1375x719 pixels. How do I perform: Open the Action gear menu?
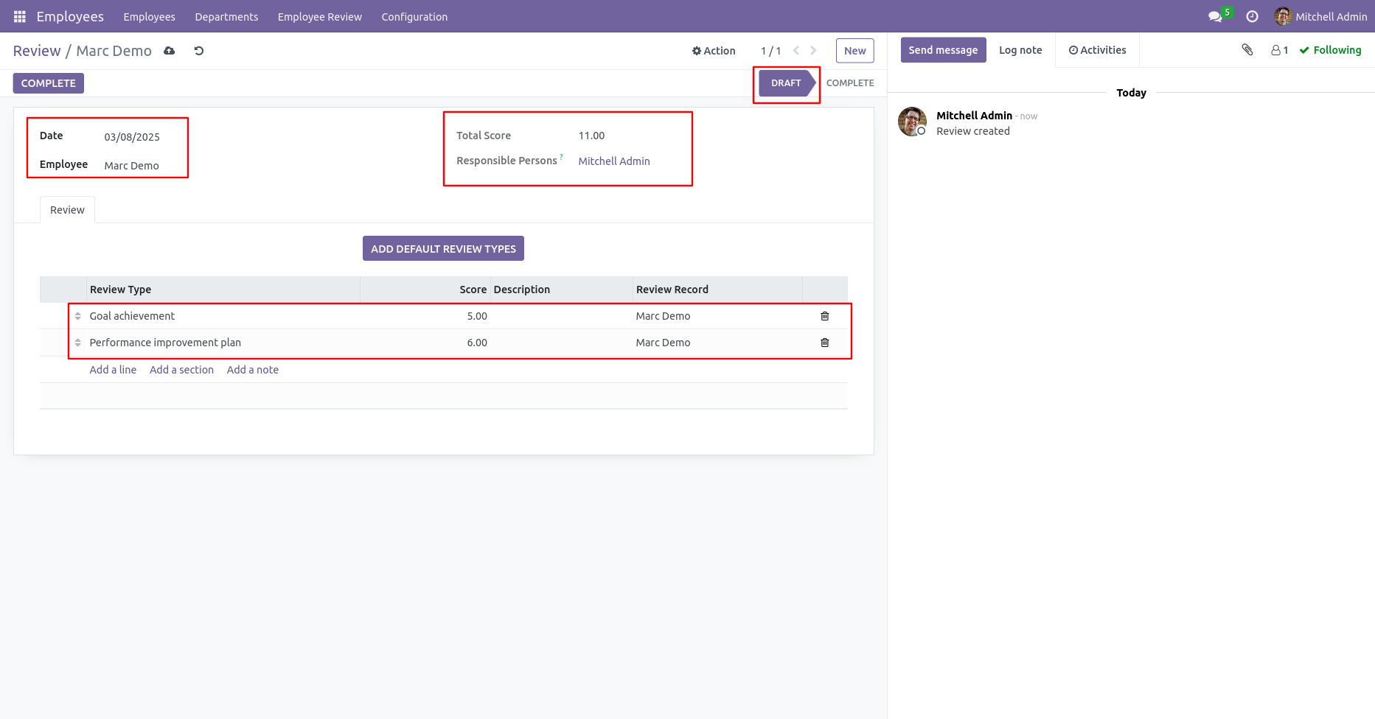(x=714, y=51)
